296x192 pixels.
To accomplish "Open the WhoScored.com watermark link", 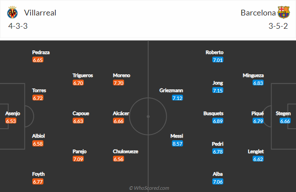I will (x=149, y=188).
